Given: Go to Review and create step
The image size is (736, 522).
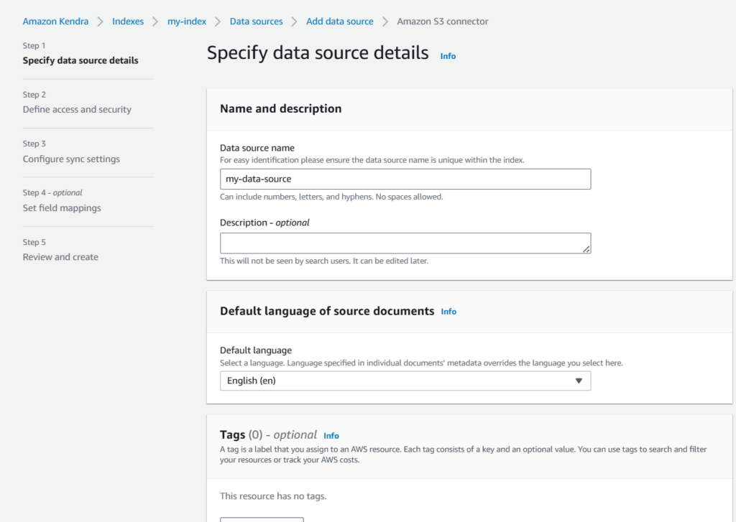Looking at the screenshot, I should pyautogui.click(x=60, y=257).
